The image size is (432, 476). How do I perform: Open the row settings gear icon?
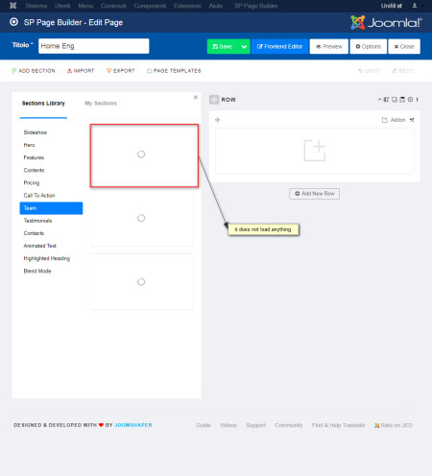pyautogui.click(x=410, y=100)
